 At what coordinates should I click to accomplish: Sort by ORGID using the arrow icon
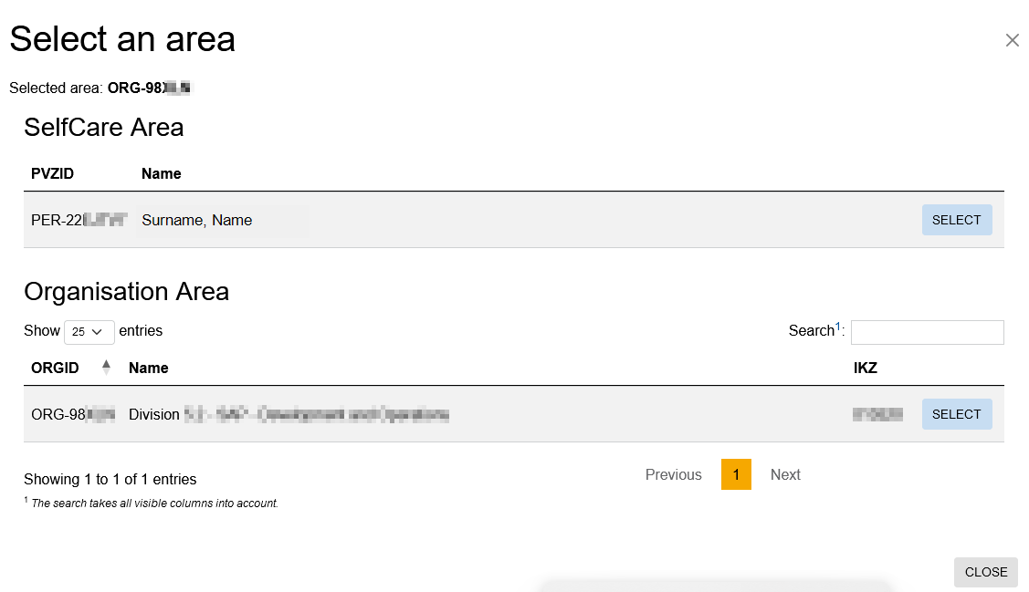106,368
